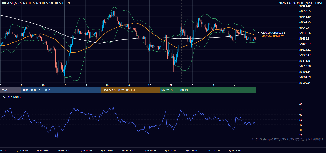326x153 pixels.
Task: Click RSI scale level 80
Action: [x=301, y=104]
